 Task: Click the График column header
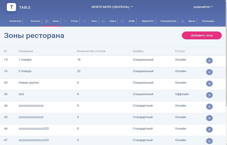point(138,51)
